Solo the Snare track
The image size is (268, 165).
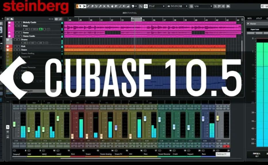point(18,50)
